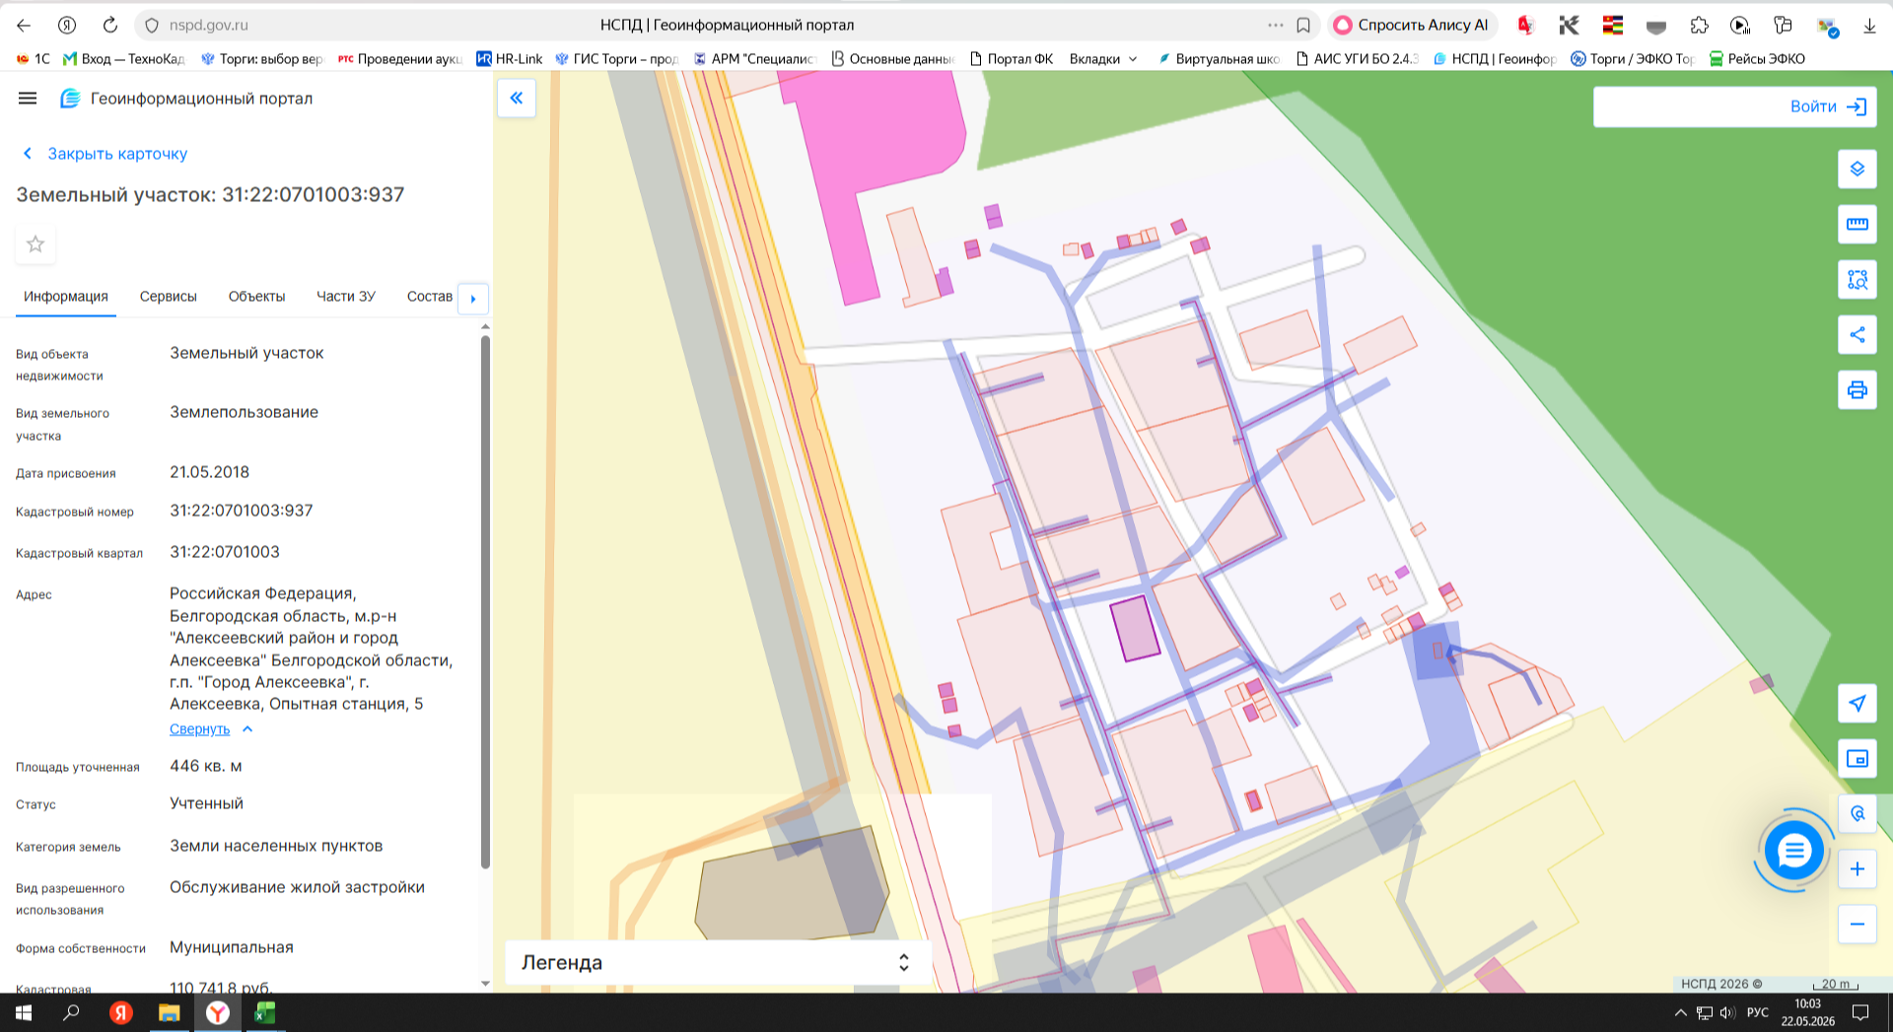The width and height of the screenshot is (1893, 1032).
Task: Bookmark this page in the address bar
Action: [1303, 26]
